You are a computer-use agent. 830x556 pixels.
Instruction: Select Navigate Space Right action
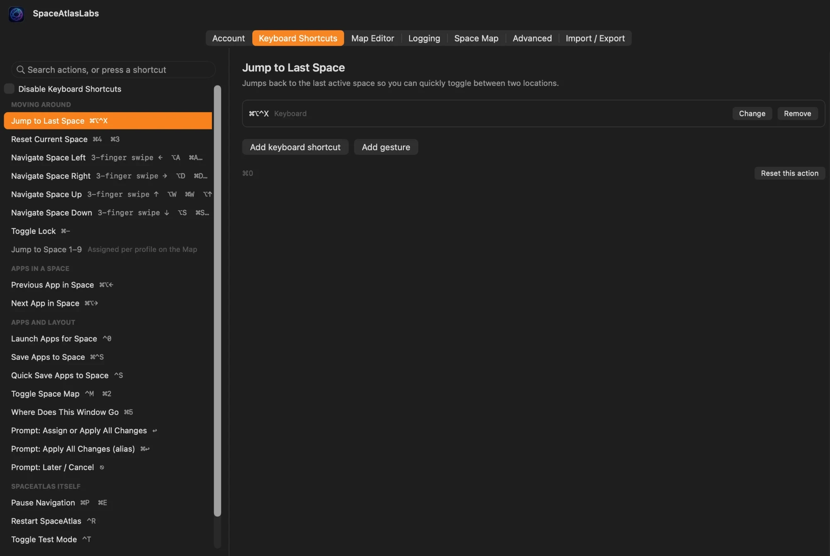[108, 176]
